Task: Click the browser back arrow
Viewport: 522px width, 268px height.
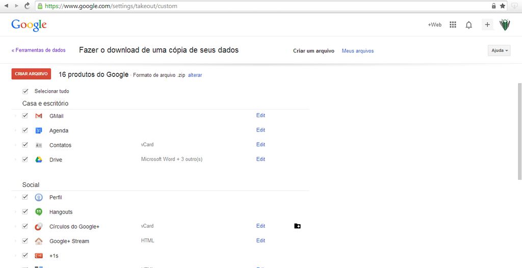Action: [x=6, y=6]
